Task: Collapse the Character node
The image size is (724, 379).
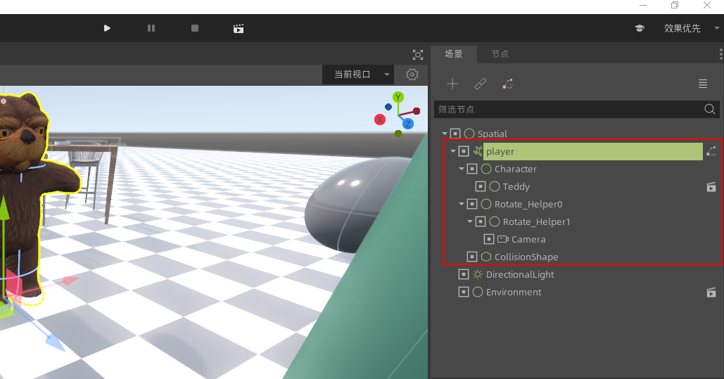Action: coord(462,169)
